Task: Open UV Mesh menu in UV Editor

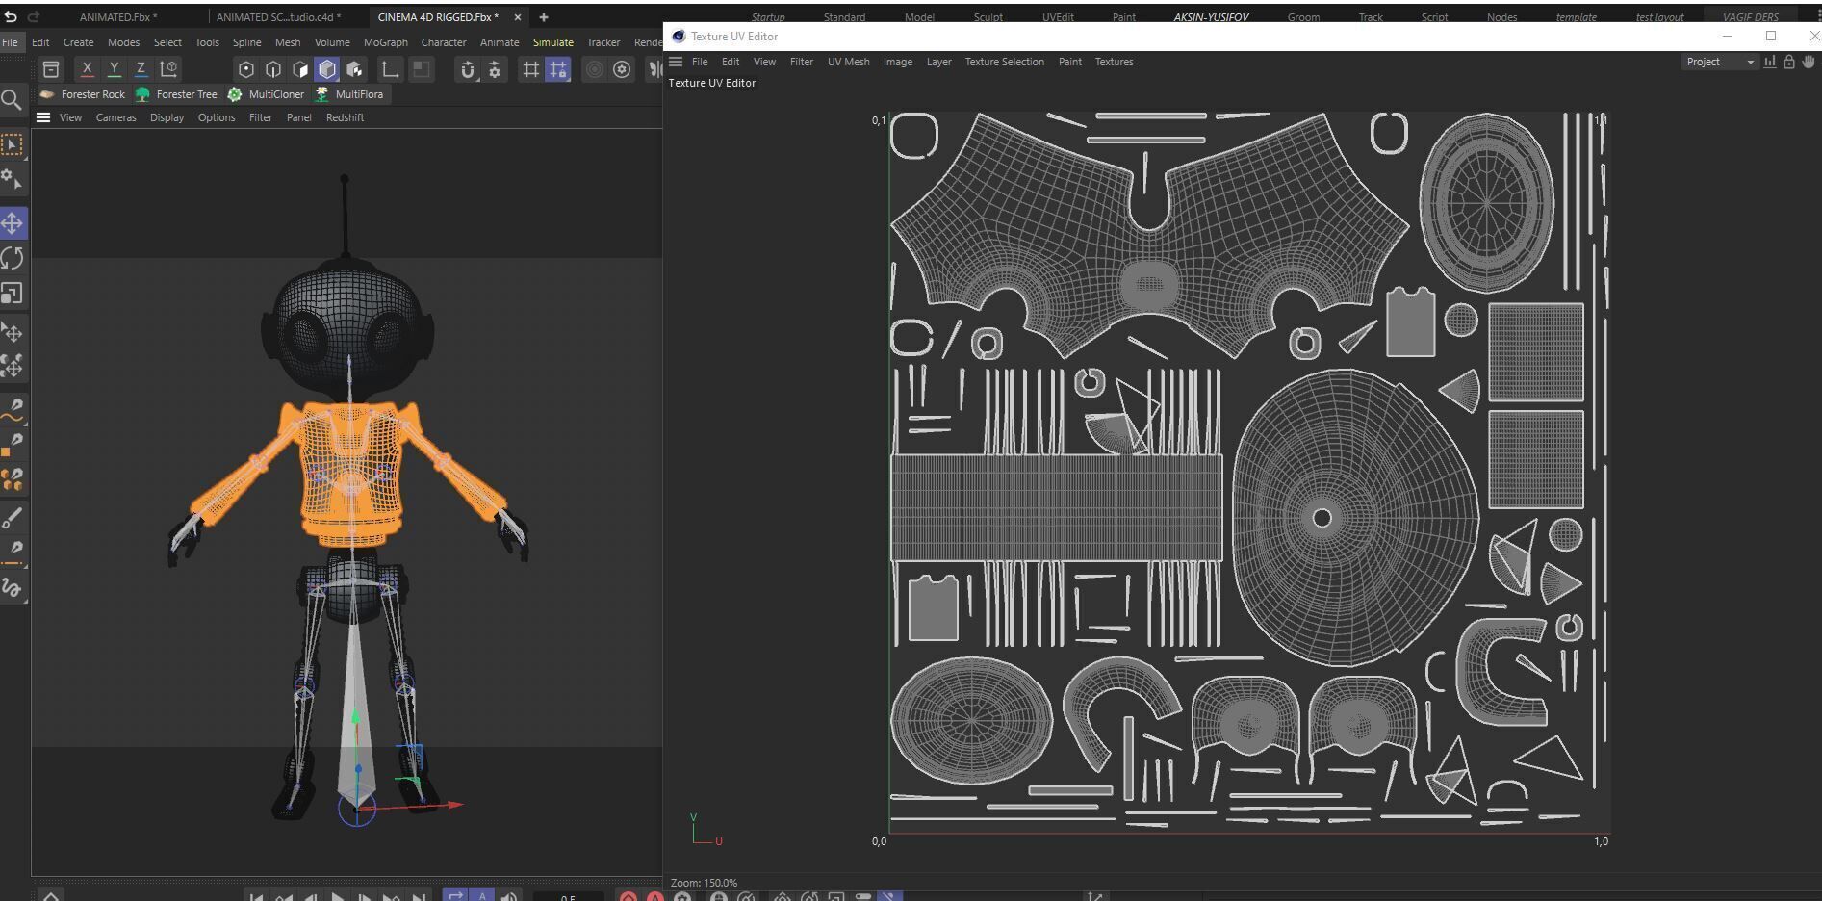Action: (848, 62)
